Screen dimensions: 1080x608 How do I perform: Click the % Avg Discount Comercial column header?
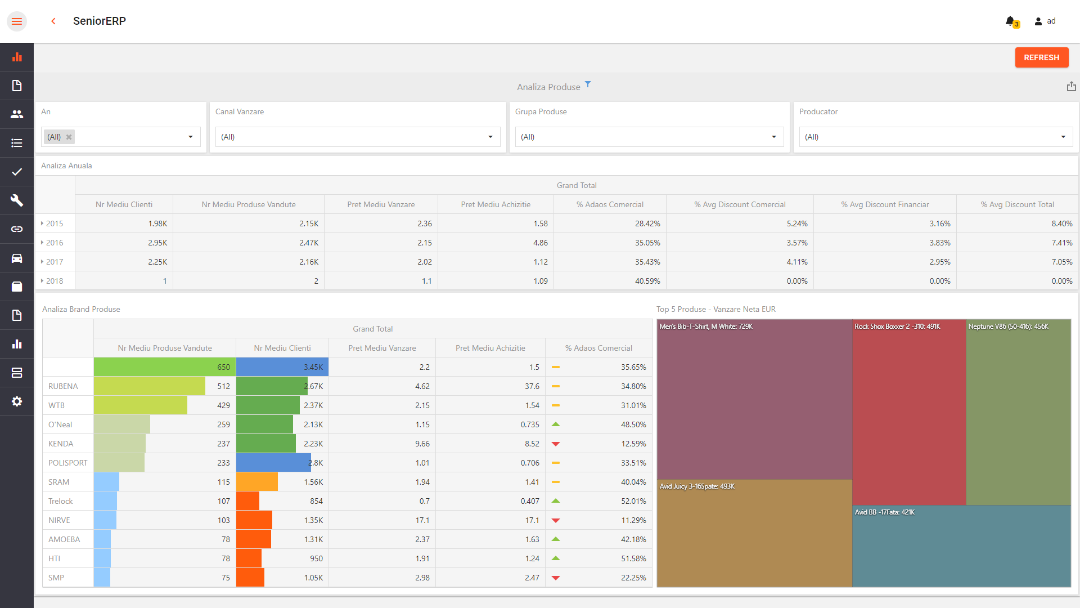[x=740, y=204]
